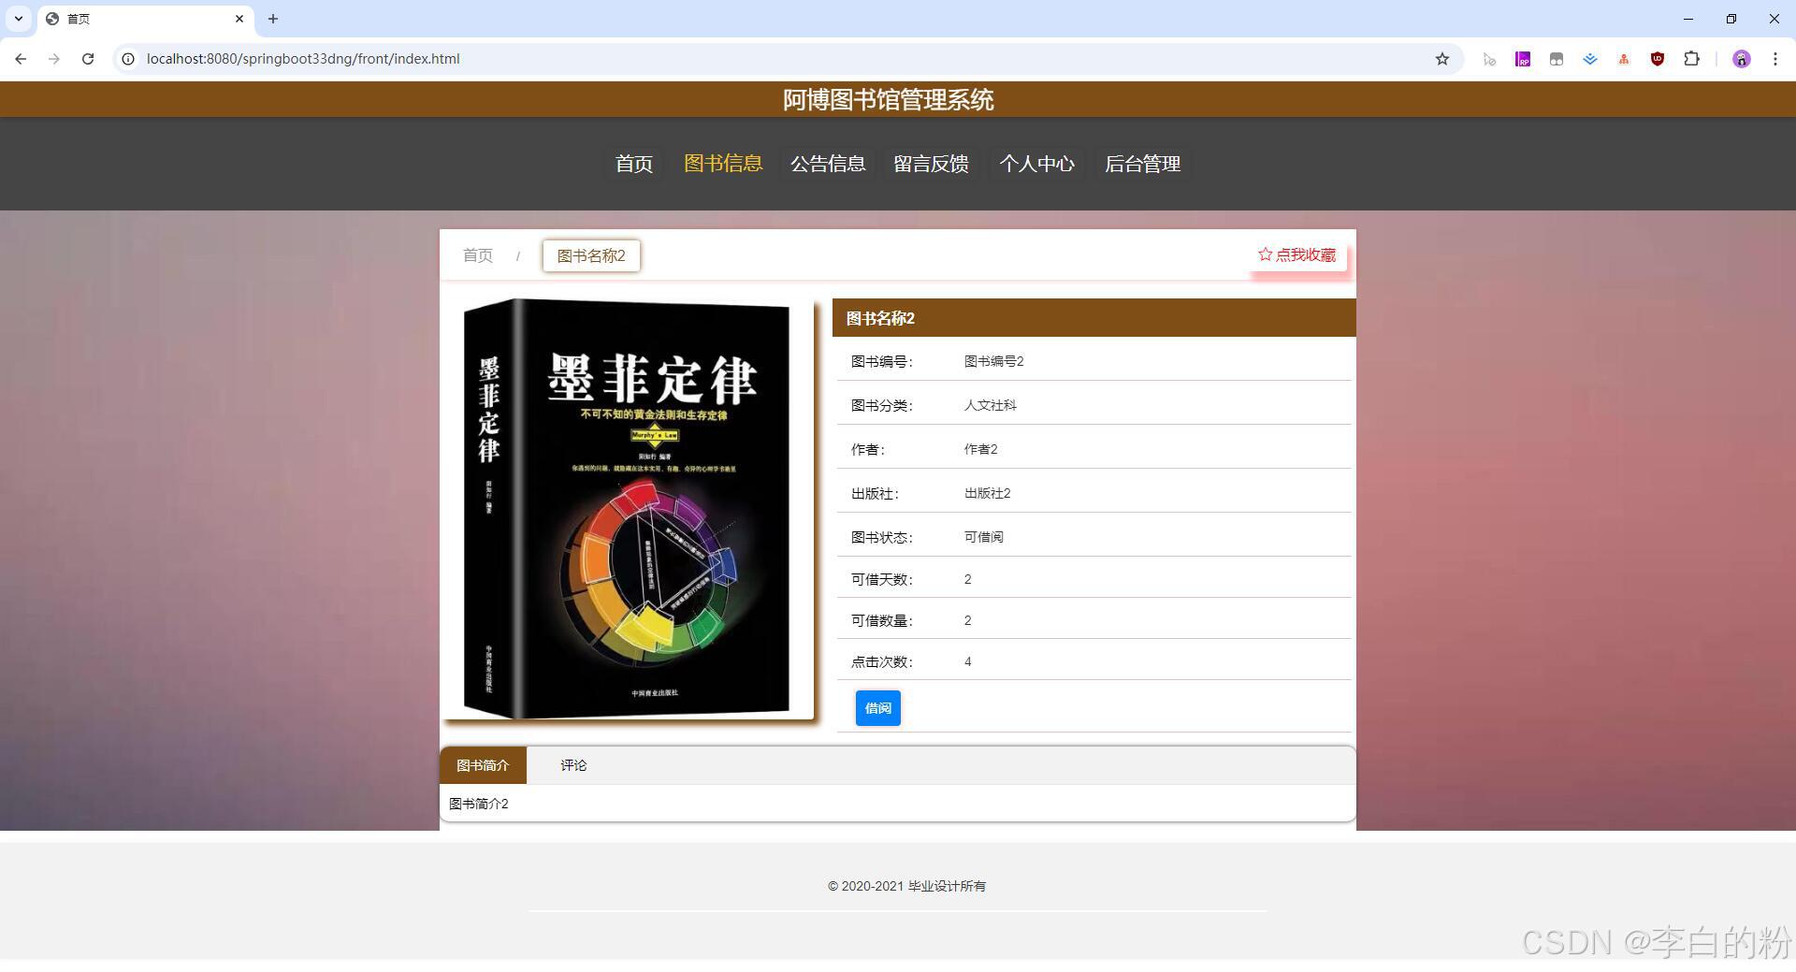Minimize the browser window

click(x=1688, y=19)
